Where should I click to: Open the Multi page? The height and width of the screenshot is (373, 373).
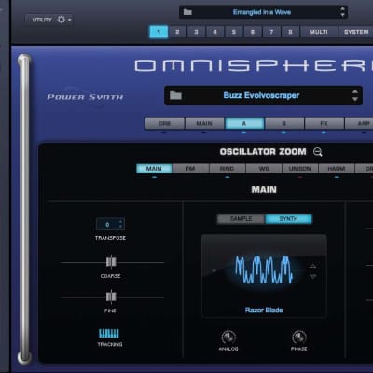pyautogui.click(x=319, y=32)
